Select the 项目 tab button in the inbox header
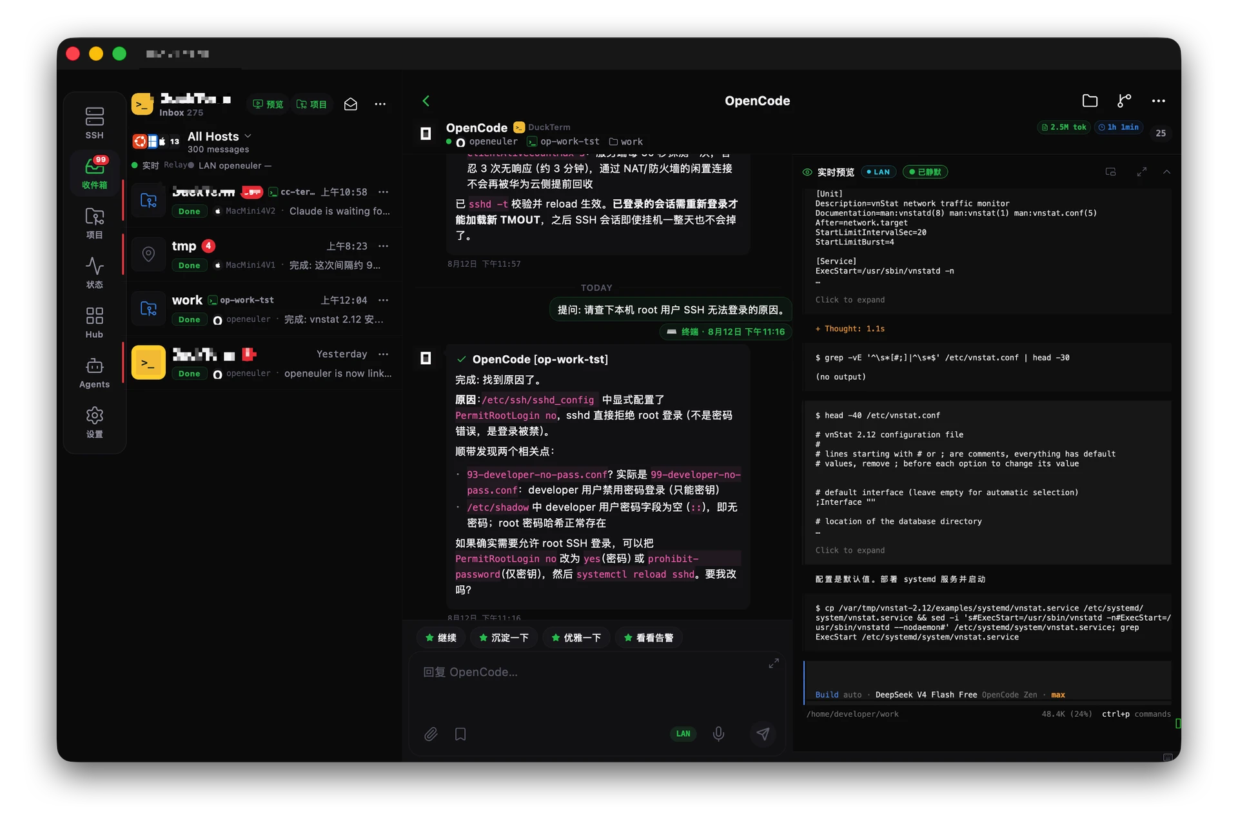1238x838 pixels. (312, 104)
